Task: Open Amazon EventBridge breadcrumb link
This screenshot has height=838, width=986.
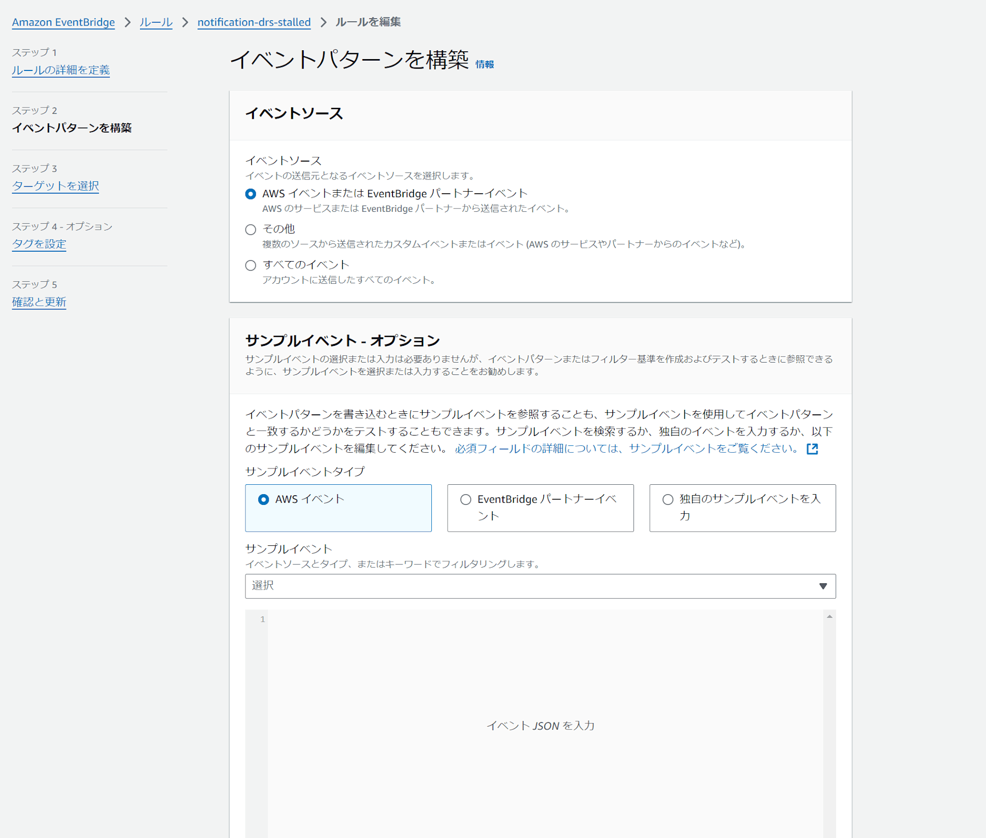Action: coord(63,22)
